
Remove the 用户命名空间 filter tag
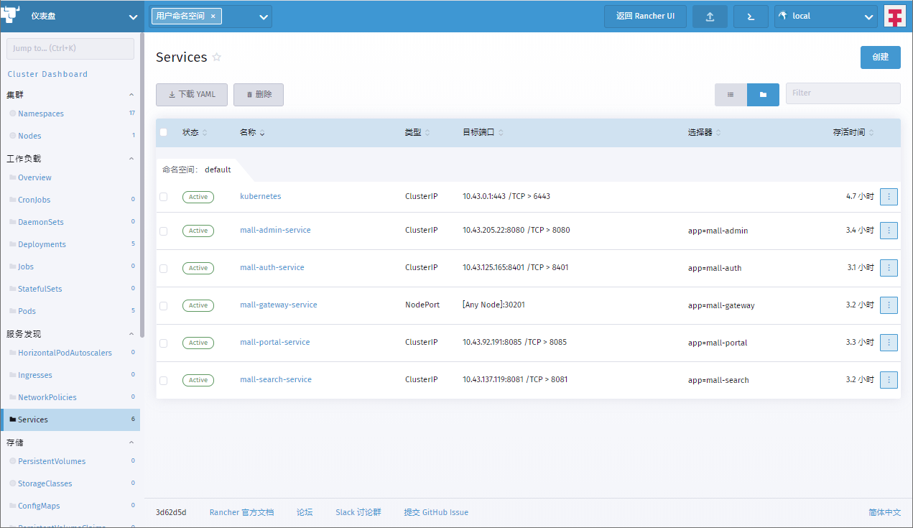213,17
